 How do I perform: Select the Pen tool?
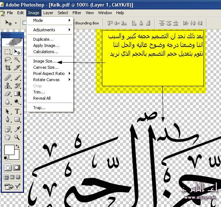[8, 119]
